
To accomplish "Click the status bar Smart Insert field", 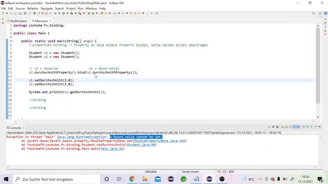I will point(190,172).
